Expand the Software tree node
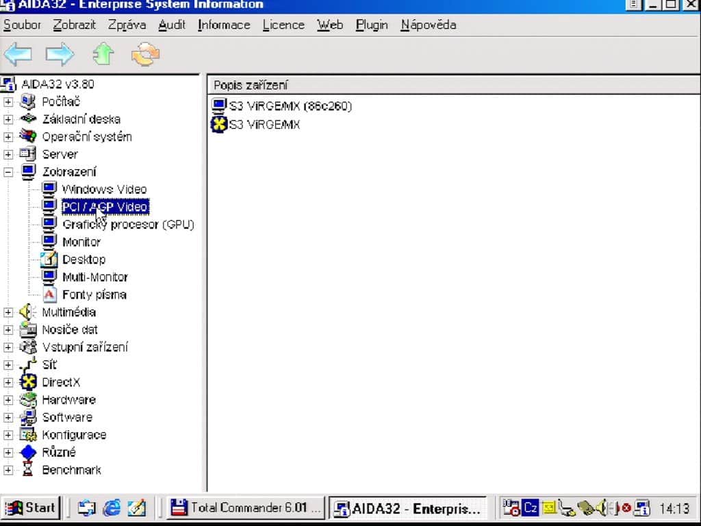 [x=8, y=417]
